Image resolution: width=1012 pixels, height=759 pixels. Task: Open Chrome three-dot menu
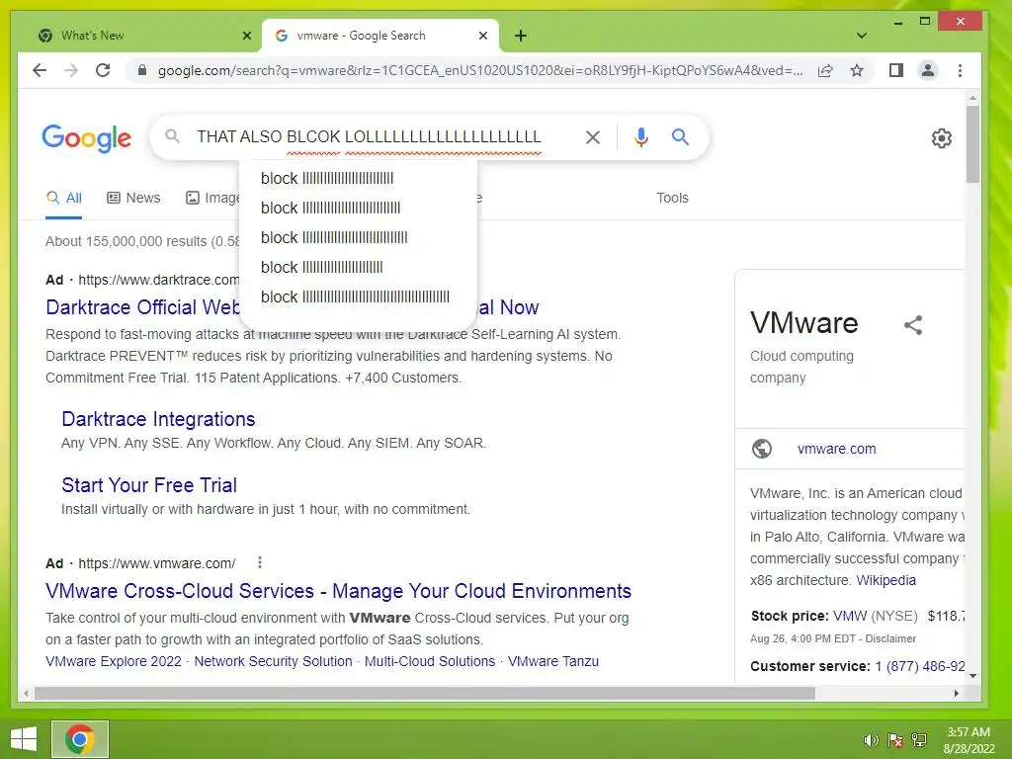click(960, 70)
